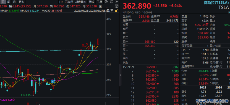Toggle 不复权 price adjustment setting
Image resolution: width=230 pixels, height=105 pixels.
(69, 2)
